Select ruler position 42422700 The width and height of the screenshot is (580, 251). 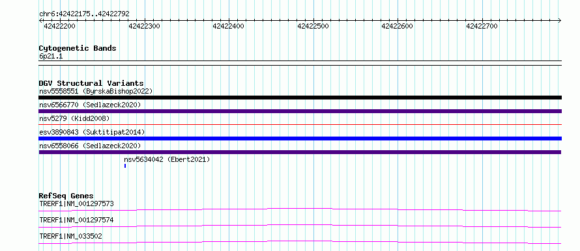tap(482, 26)
